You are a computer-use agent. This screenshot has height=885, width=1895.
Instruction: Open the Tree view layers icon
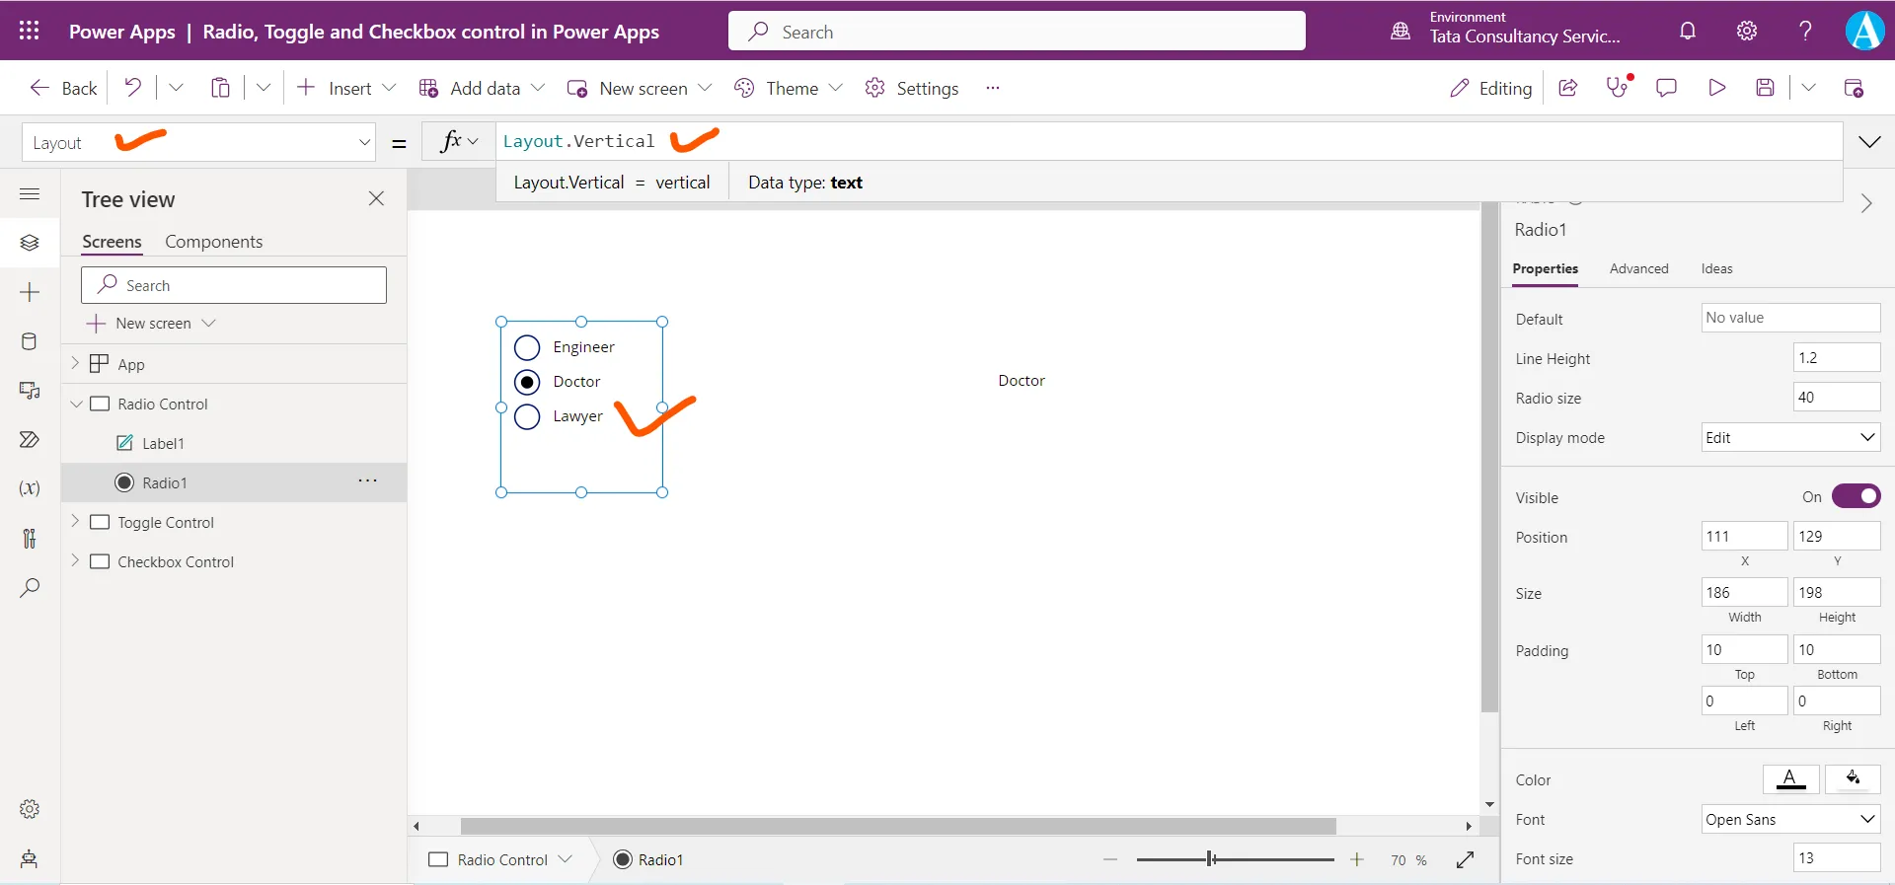30,243
